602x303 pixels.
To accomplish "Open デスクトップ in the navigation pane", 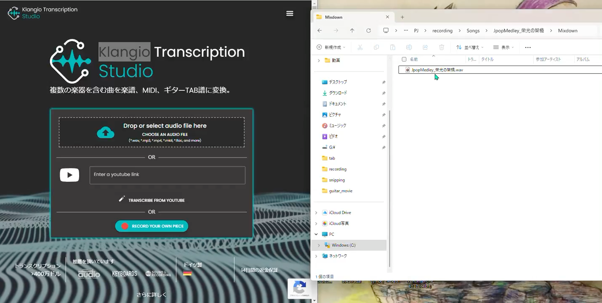I will tap(338, 82).
